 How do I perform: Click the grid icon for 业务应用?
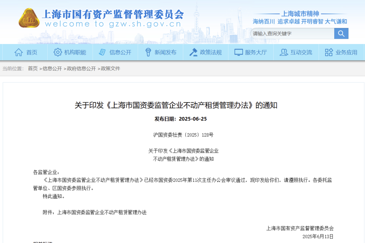pos(329,52)
